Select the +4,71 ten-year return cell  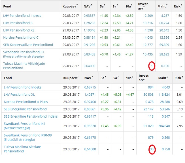[x=129, y=23]
